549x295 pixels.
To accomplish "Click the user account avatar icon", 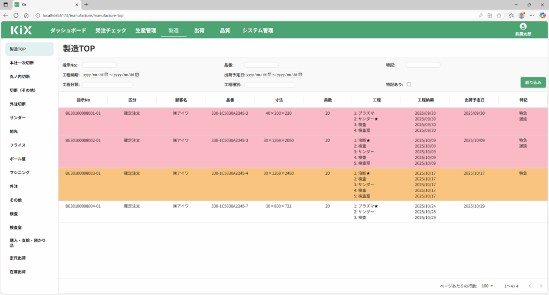I will pyautogui.click(x=523, y=26).
